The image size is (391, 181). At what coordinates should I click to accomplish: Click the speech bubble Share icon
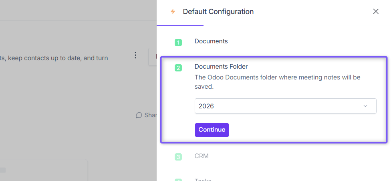[x=139, y=115]
